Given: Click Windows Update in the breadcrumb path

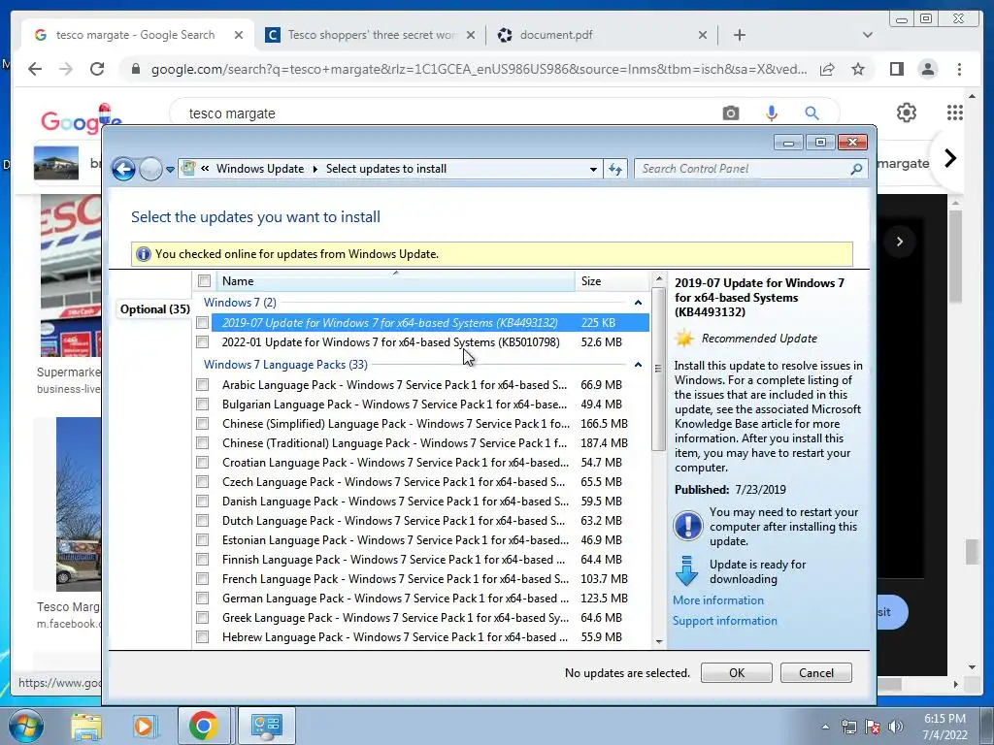Looking at the screenshot, I should coord(260,169).
